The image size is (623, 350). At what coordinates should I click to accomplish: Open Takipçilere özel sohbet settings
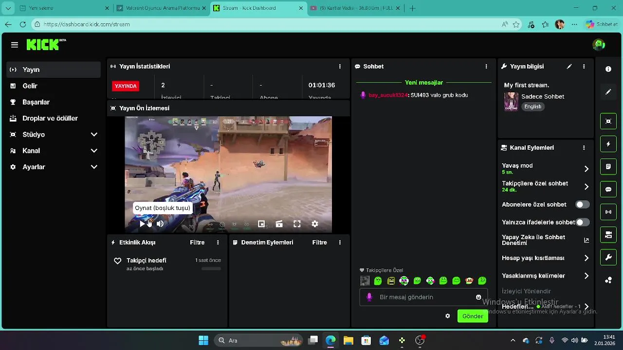pyautogui.click(x=545, y=187)
